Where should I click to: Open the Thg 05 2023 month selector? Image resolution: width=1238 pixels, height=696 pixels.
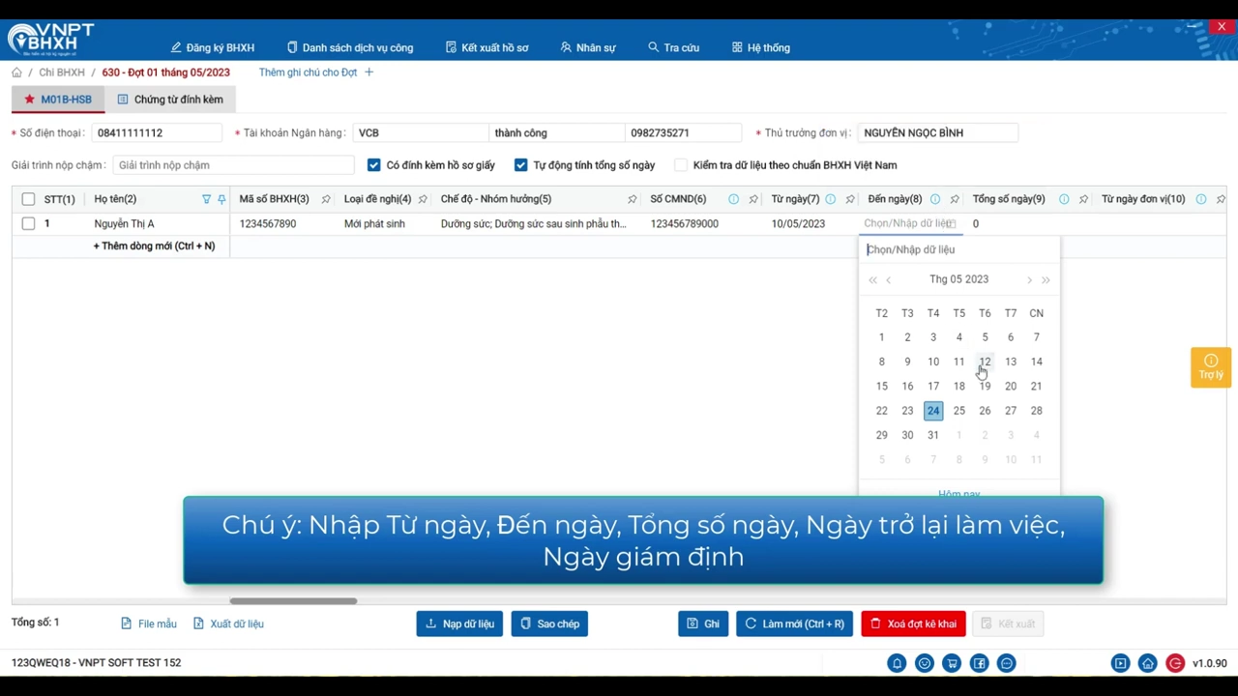[x=958, y=279]
